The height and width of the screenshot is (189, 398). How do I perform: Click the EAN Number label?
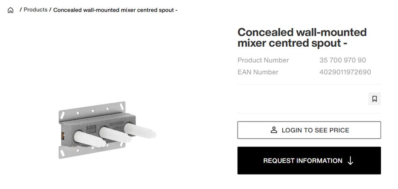pyautogui.click(x=257, y=72)
